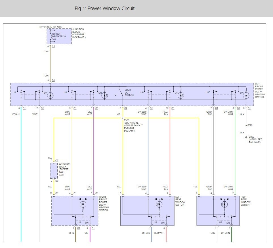
Task: Click the G402 ground symbol
Action: tap(246, 137)
